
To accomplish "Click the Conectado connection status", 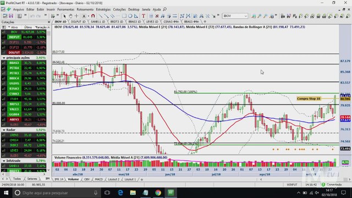I will [x=332, y=185].
